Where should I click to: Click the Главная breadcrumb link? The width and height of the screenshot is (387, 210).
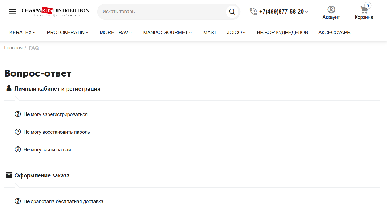point(13,48)
